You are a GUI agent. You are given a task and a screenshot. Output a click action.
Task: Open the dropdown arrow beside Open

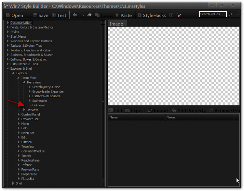click(x=29, y=15)
